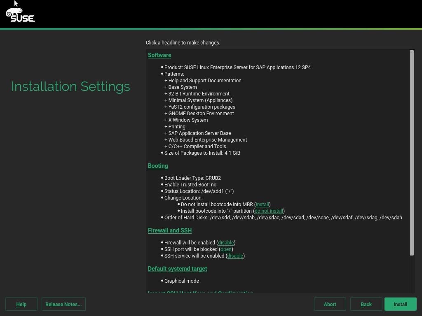
Task: Disable SSH service via its link
Action: tap(235, 256)
